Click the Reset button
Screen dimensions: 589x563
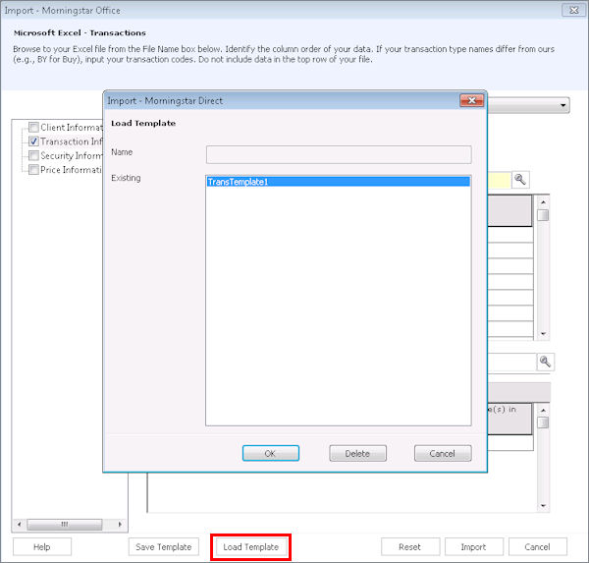(409, 547)
